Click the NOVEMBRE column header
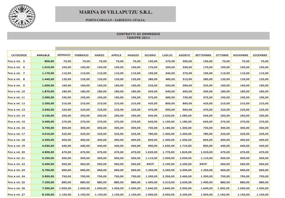285x198 pixels. (241, 55)
